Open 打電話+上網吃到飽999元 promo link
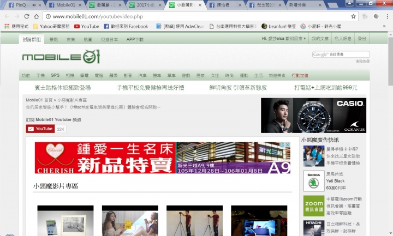 (325, 88)
